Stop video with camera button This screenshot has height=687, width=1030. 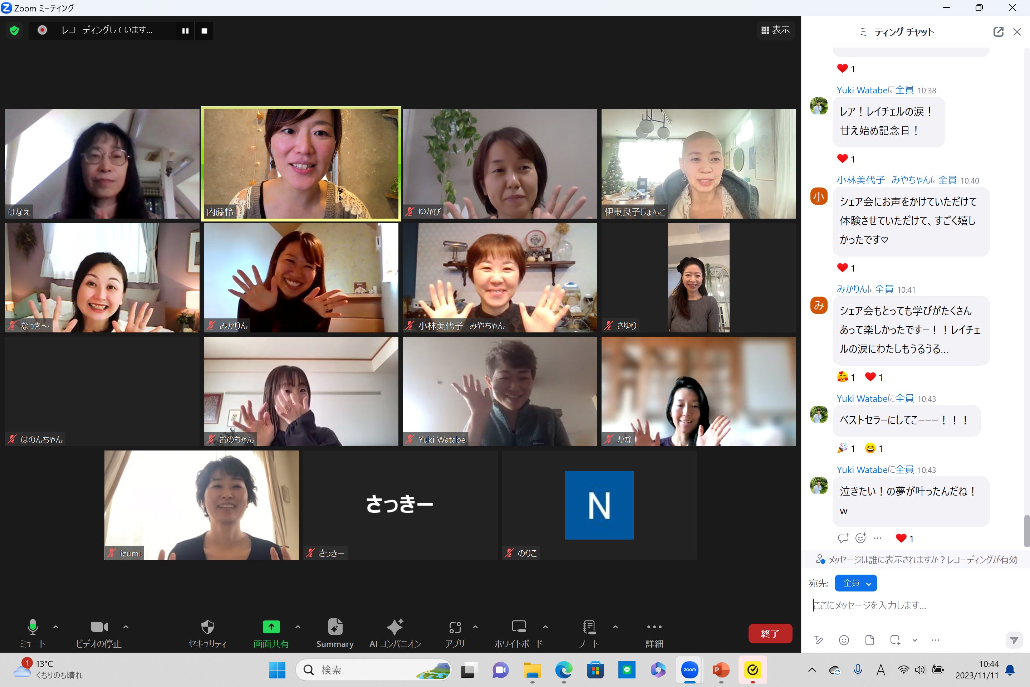(x=99, y=627)
